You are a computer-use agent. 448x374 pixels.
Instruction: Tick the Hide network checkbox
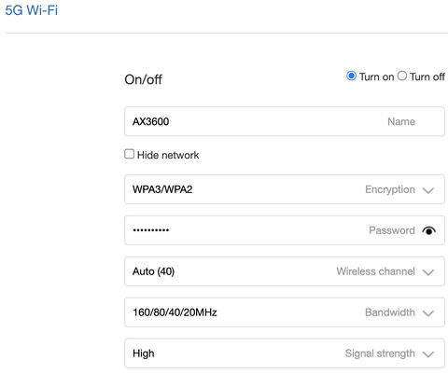point(129,154)
